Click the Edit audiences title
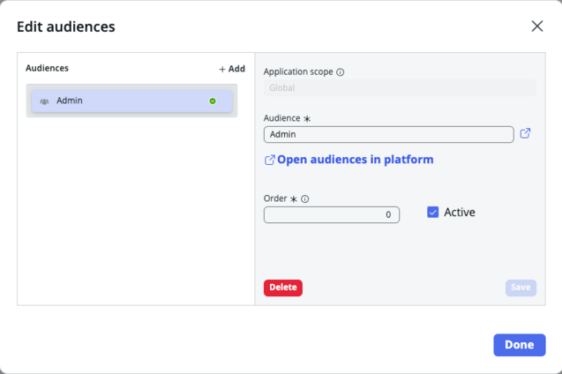The width and height of the screenshot is (562, 374). 66,26
